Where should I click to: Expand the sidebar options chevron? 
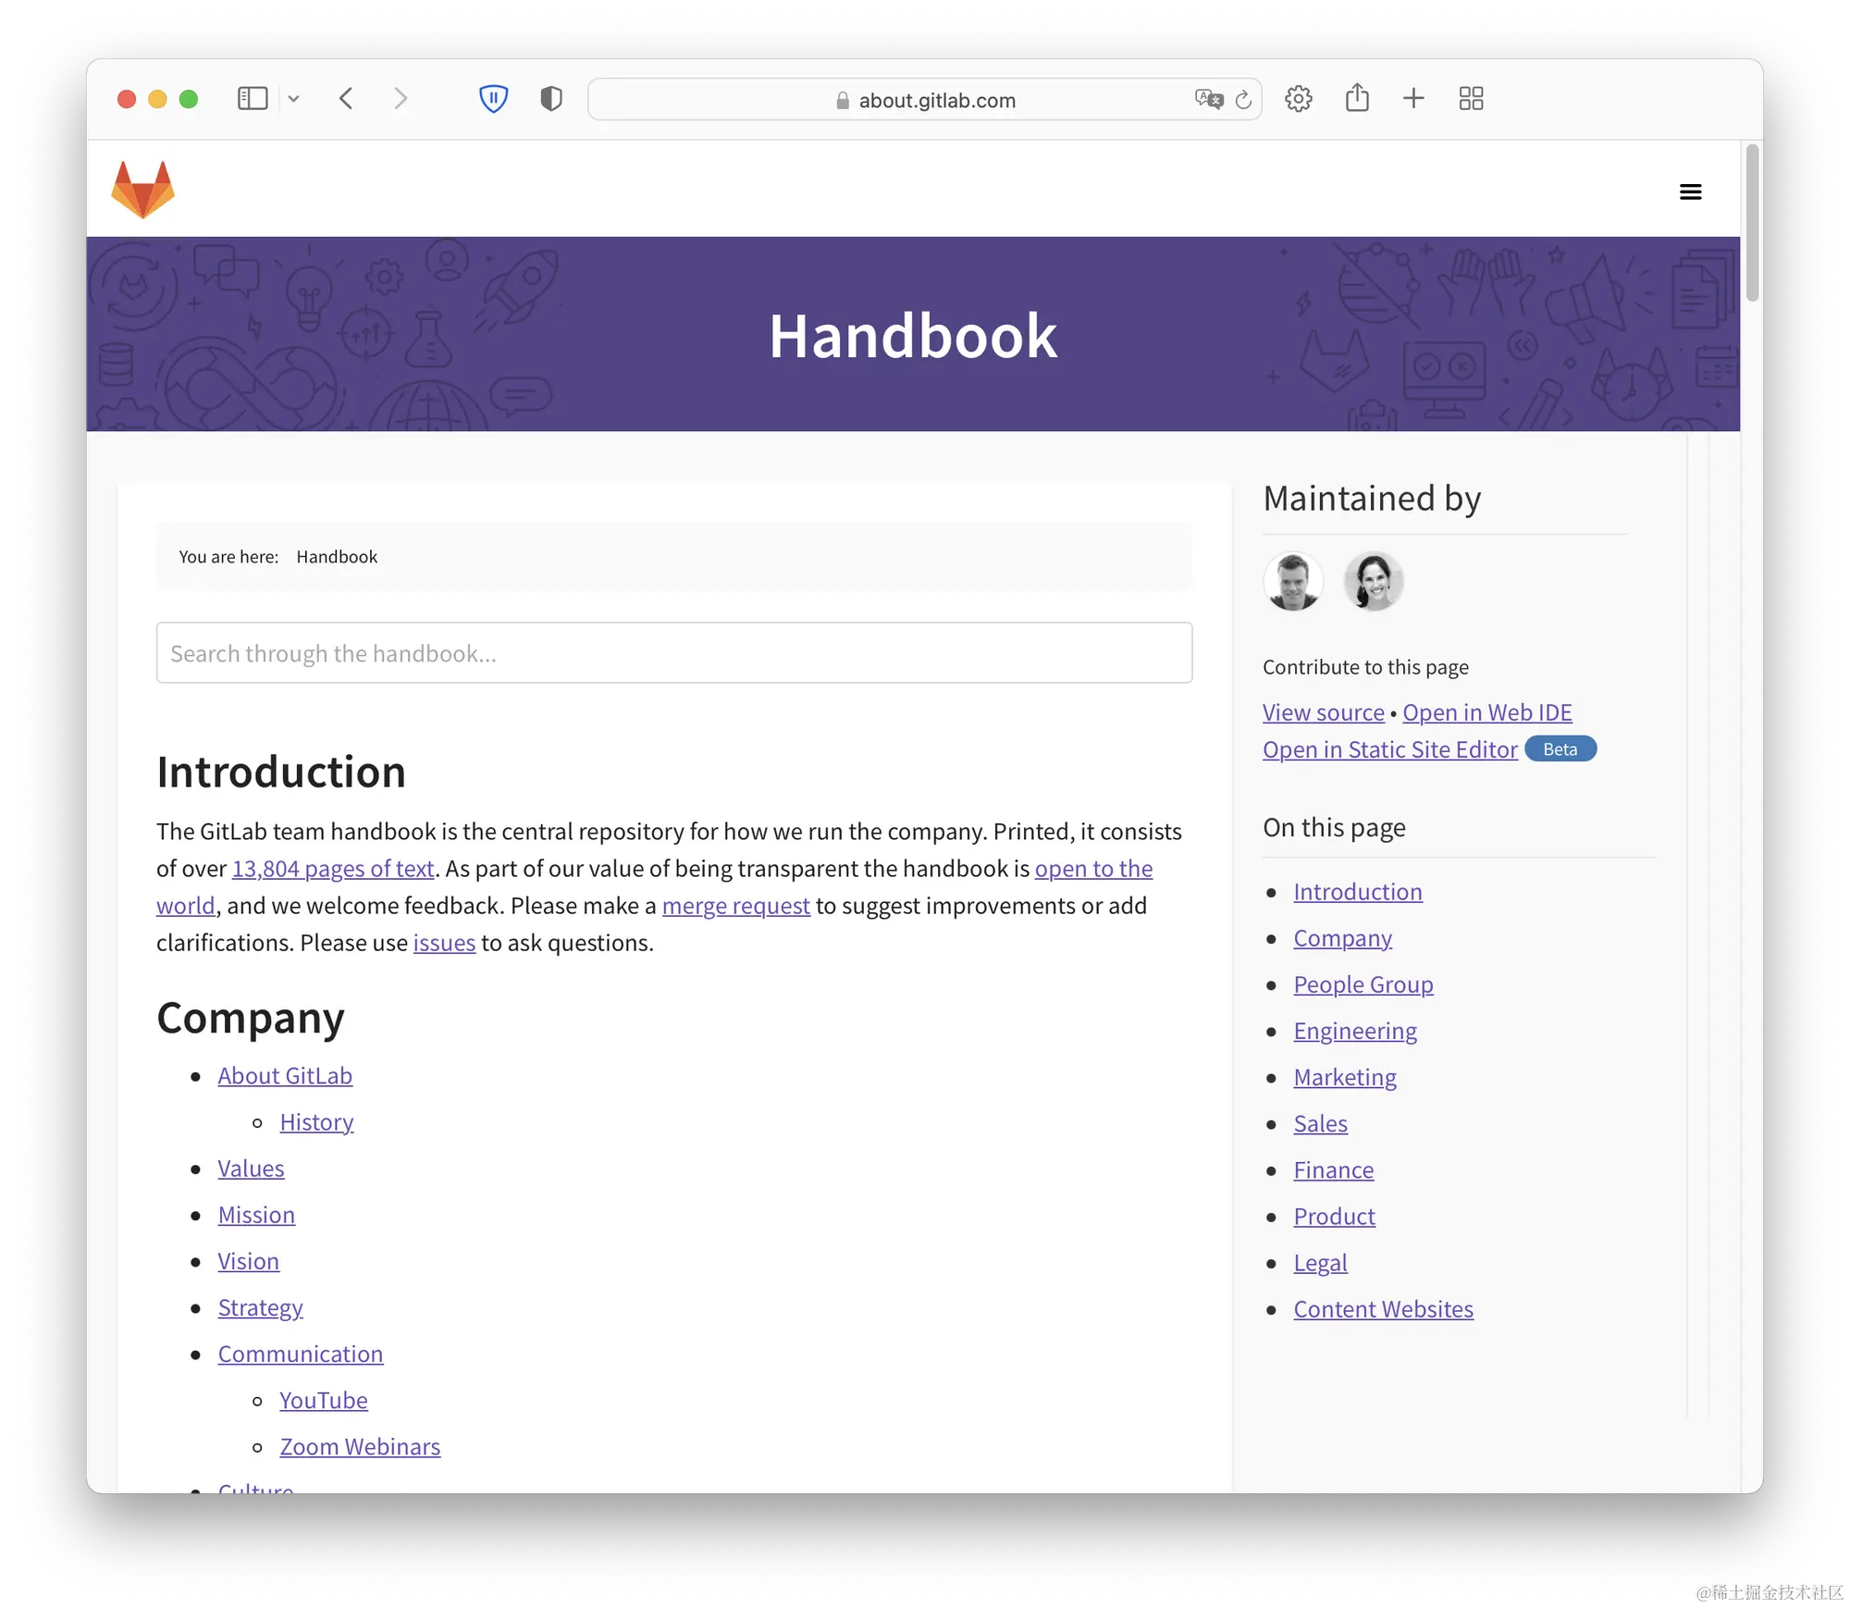pos(293,98)
